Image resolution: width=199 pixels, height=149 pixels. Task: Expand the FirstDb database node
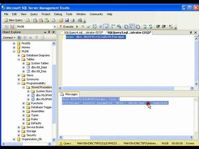14,43
